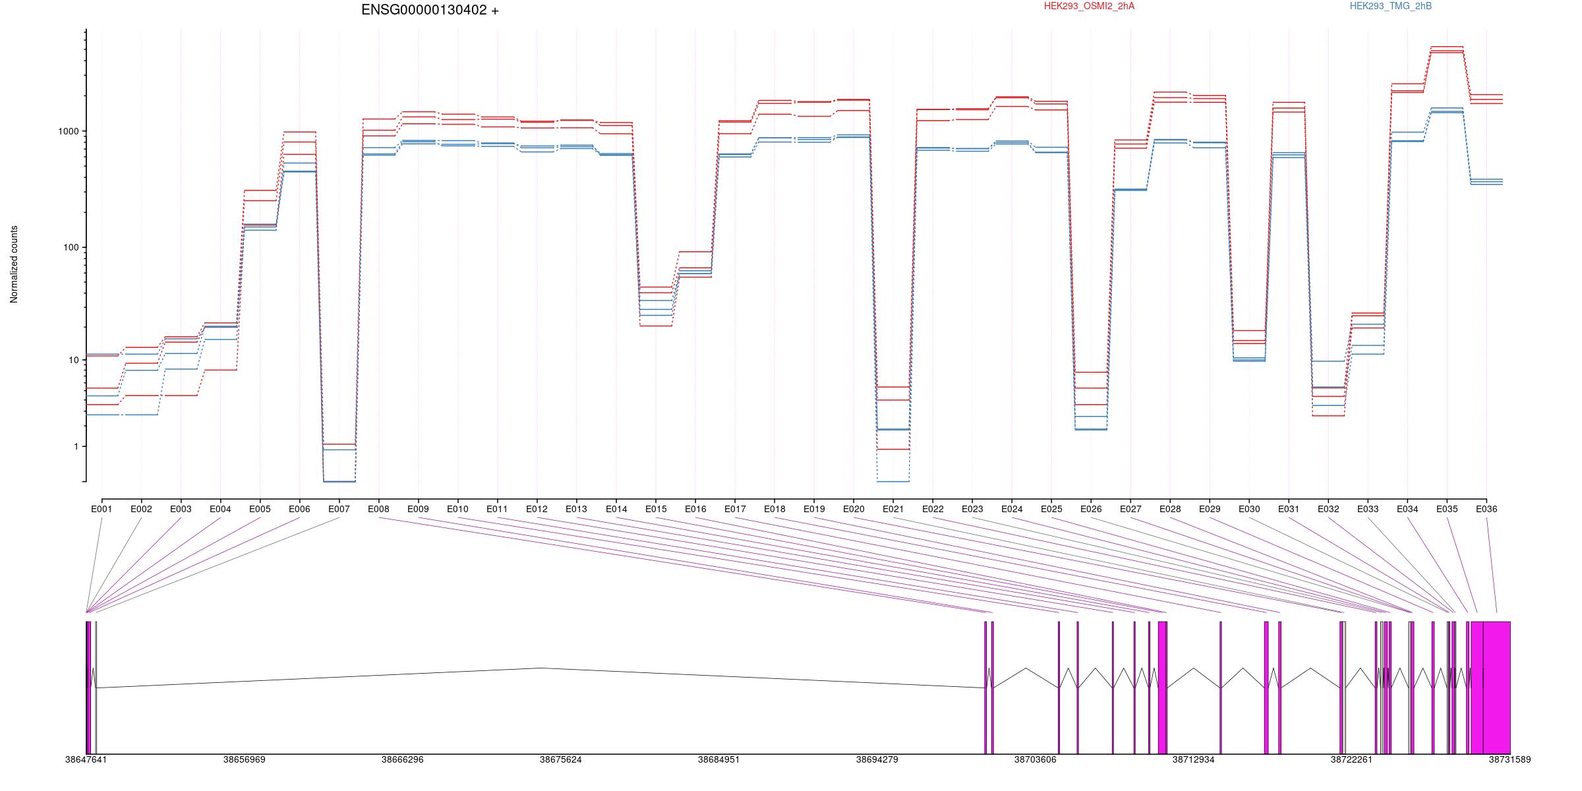
Task: Click the exon label E022
Action: (x=933, y=509)
